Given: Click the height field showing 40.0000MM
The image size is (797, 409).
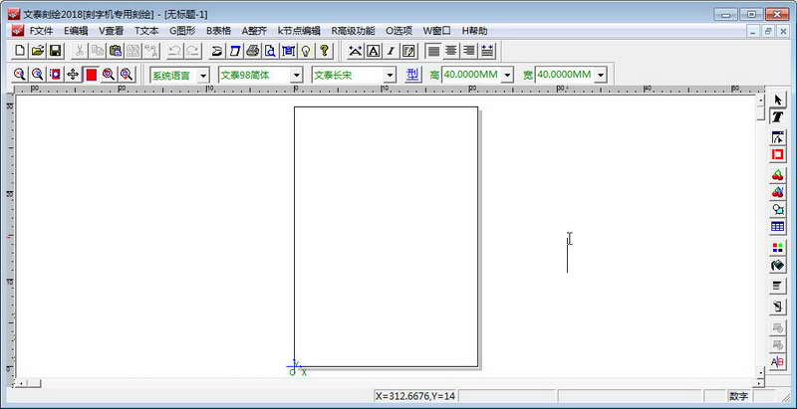Looking at the screenshot, I should pos(471,75).
